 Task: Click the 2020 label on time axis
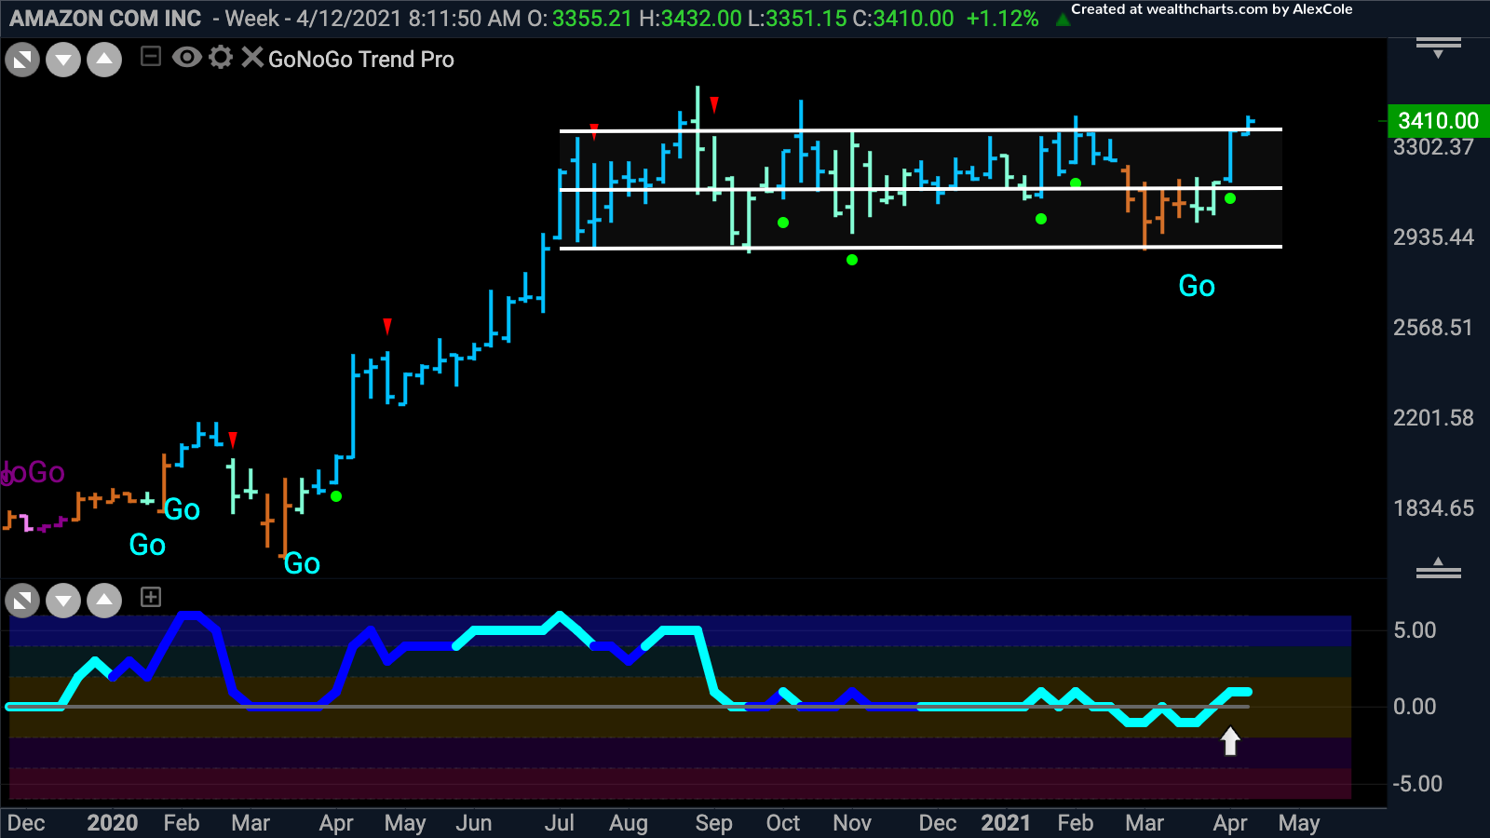[x=113, y=823]
